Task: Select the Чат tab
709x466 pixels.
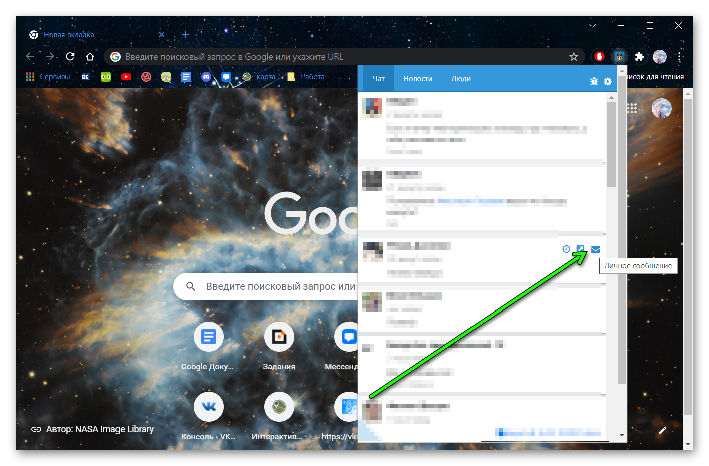Action: [379, 79]
